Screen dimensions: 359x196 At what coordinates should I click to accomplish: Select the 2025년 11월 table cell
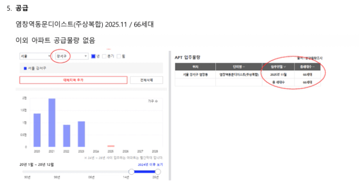tap(278, 75)
